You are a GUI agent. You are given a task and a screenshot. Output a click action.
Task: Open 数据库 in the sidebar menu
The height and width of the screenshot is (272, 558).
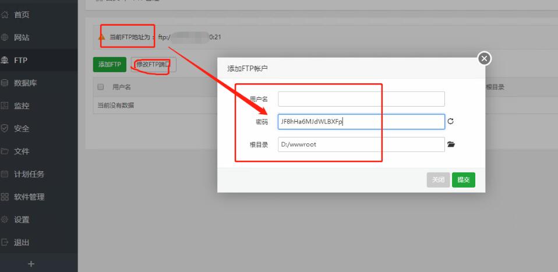25,83
